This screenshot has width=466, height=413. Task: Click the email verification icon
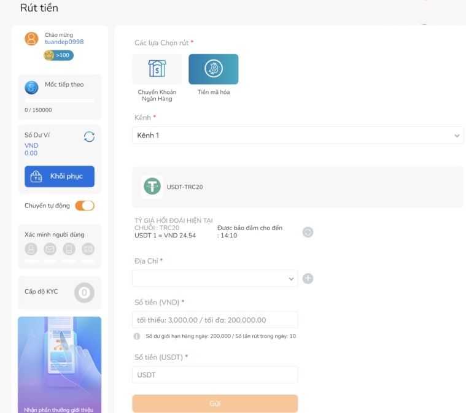[50, 249]
